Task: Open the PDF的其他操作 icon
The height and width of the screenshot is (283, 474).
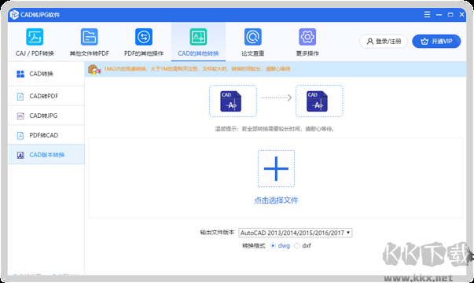Action: click(x=144, y=37)
